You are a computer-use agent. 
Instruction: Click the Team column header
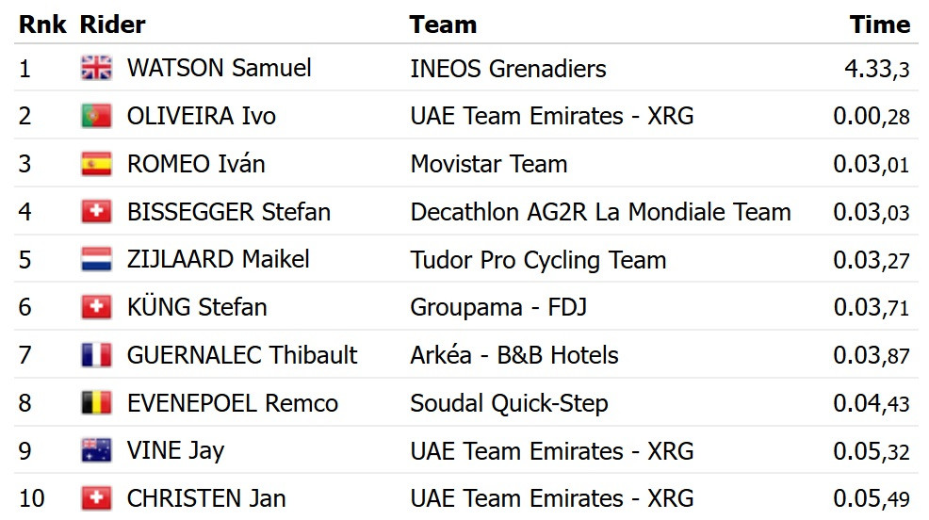pos(443,24)
